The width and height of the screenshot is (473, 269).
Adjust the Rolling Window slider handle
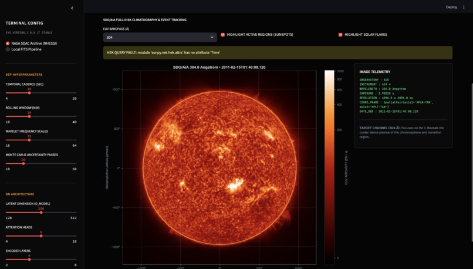[29, 116]
